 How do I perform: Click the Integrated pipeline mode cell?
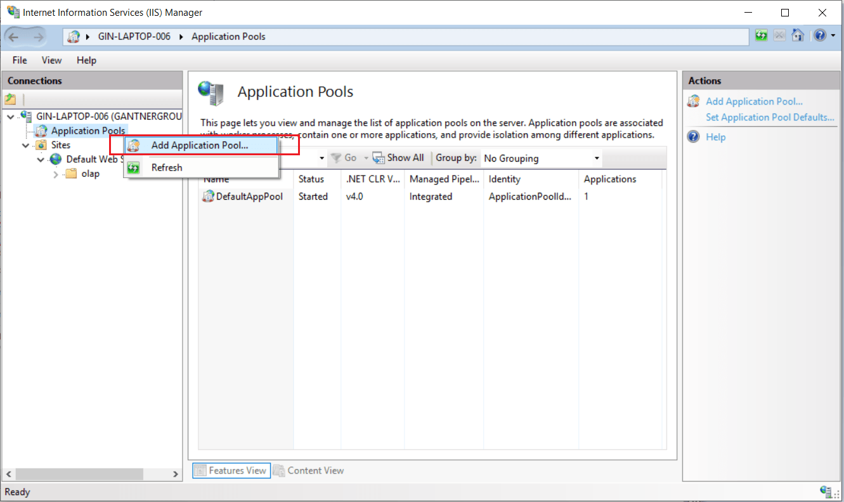[x=431, y=196]
